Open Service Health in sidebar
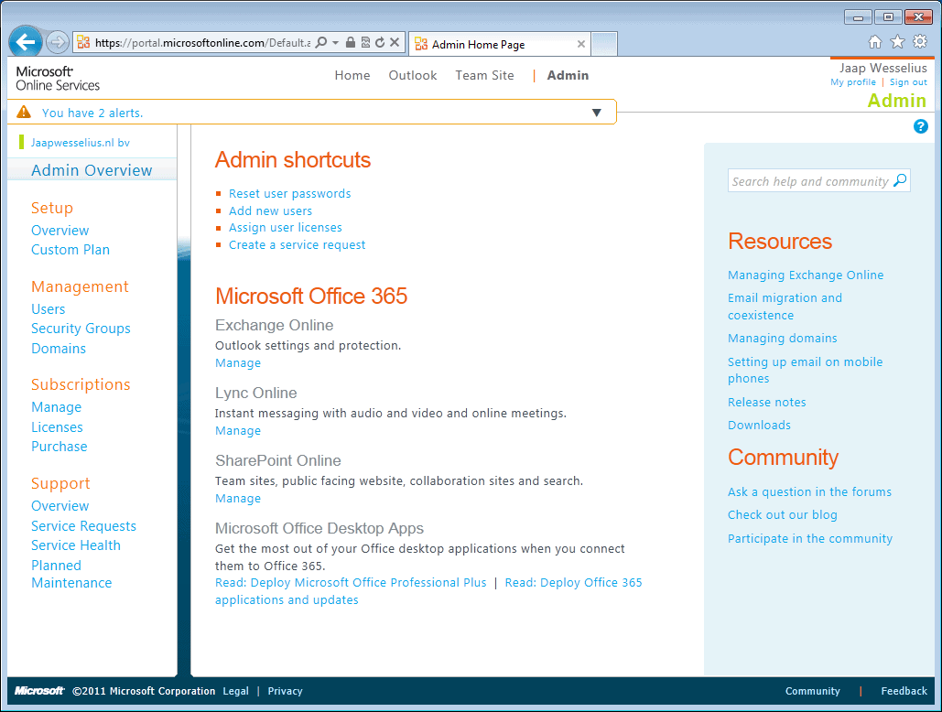 pyautogui.click(x=76, y=545)
